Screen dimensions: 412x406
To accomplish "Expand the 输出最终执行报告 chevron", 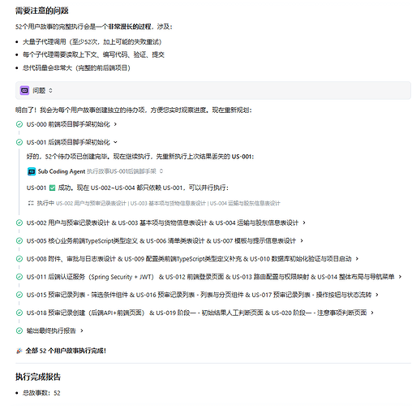I will pos(82,330).
